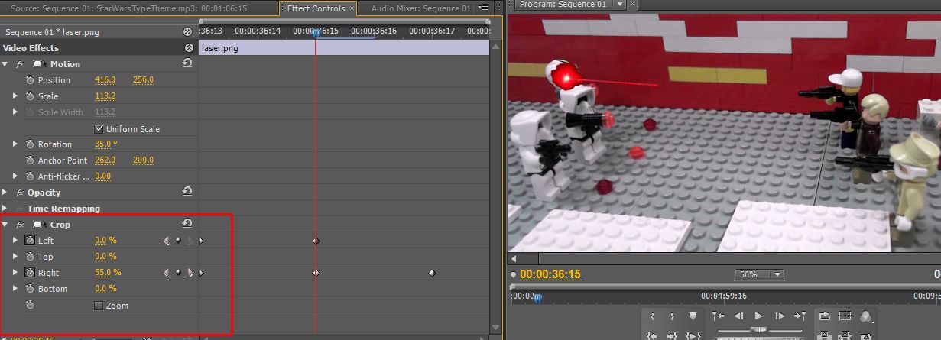Toggle the Motion effect fx switch
The height and width of the screenshot is (340, 941).
tap(20, 64)
